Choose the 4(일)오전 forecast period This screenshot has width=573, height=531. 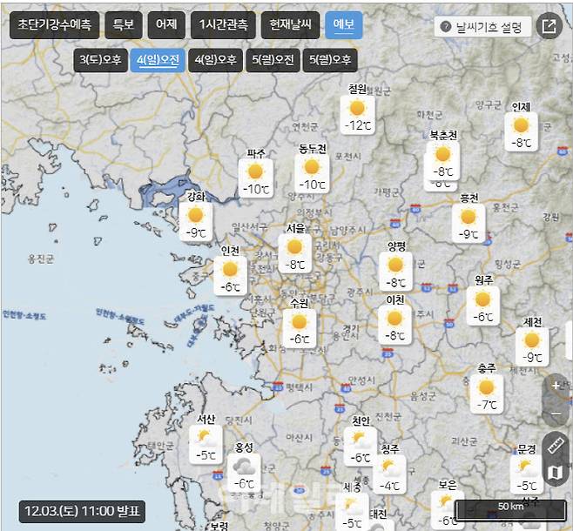point(158,60)
